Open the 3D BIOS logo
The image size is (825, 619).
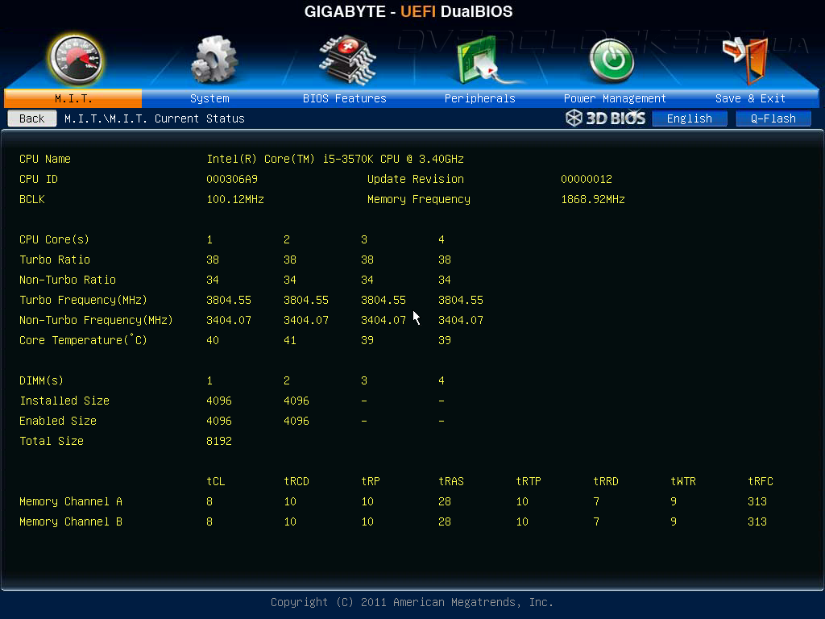605,118
